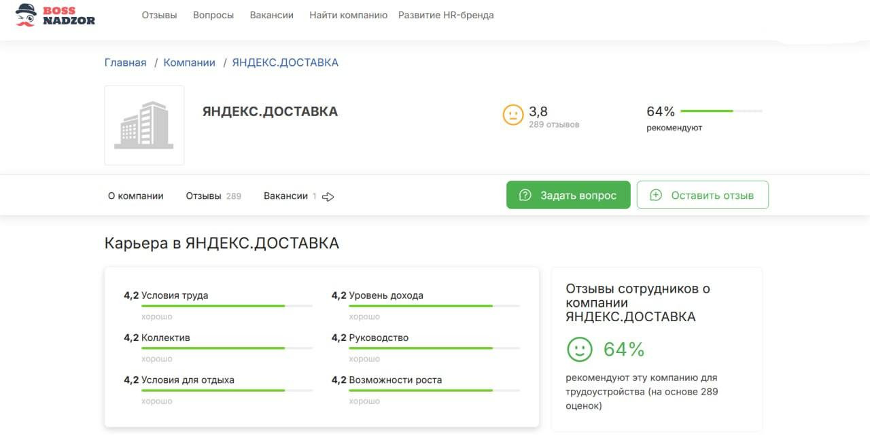Image resolution: width=870 pixels, height=440 pixels.
Task: Click the 3,8 rating value
Action: [x=538, y=111]
